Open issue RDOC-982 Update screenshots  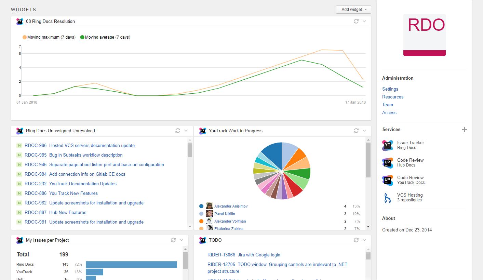tap(84, 203)
